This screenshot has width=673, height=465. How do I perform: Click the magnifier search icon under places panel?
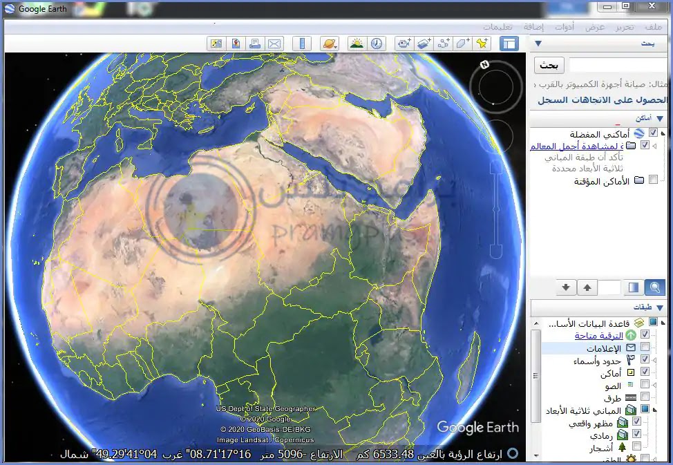coord(654,287)
